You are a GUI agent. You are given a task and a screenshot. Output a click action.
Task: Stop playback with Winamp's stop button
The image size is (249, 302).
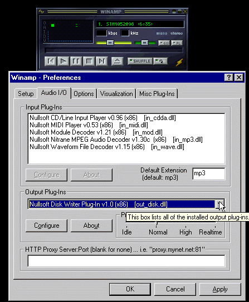click(x=89, y=61)
